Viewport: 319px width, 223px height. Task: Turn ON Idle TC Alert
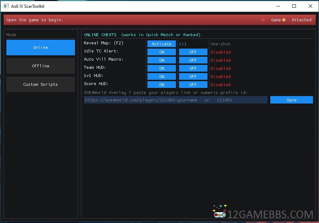coord(162,52)
